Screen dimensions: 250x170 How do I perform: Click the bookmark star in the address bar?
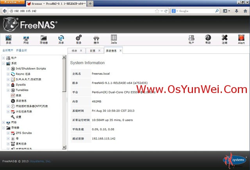157,11
